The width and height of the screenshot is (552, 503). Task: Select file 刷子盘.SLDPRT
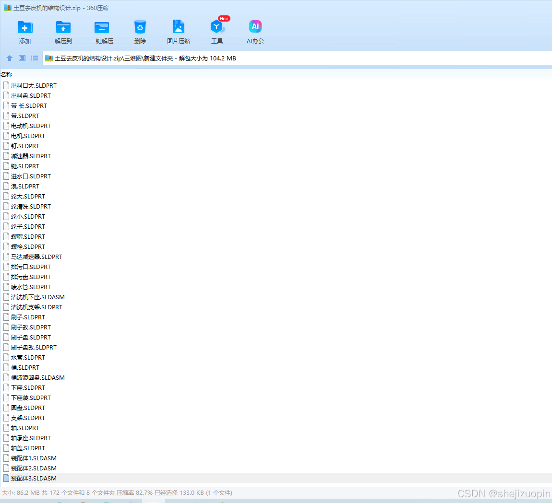31,338
